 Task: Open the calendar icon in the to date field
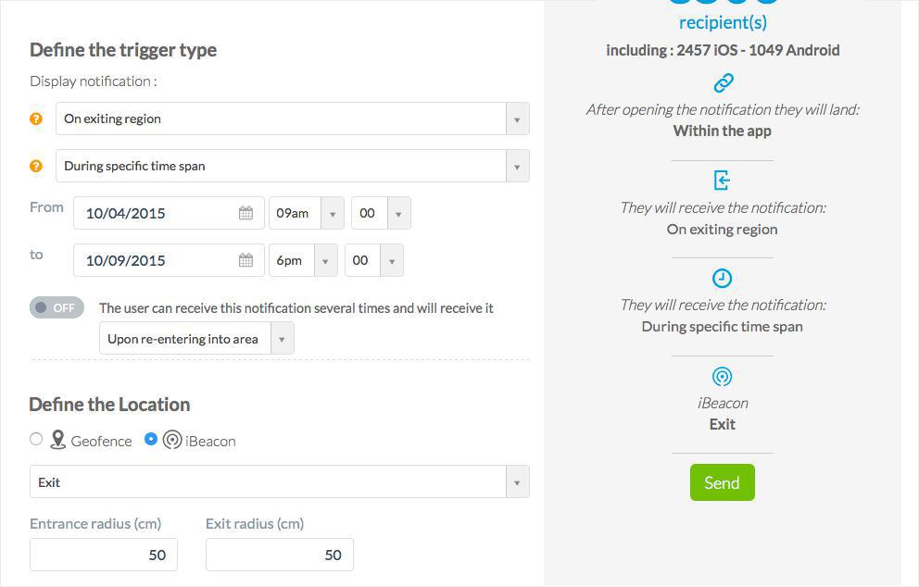click(x=245, y=260)
